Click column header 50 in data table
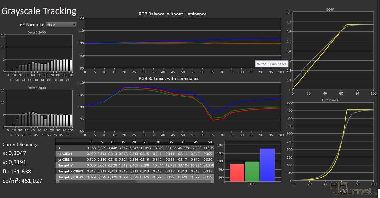 click(210, 142)
